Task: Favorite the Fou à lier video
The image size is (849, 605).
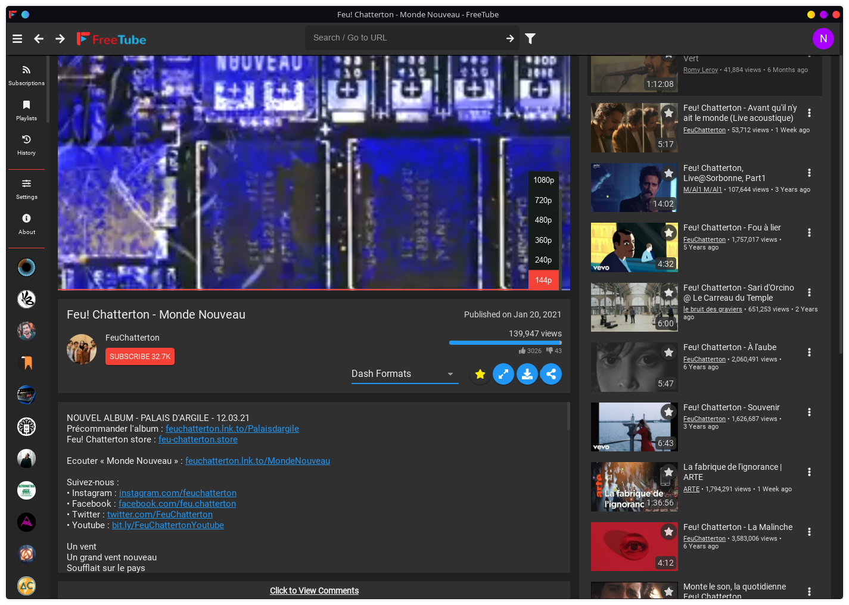Action: [x=668, y=233]
